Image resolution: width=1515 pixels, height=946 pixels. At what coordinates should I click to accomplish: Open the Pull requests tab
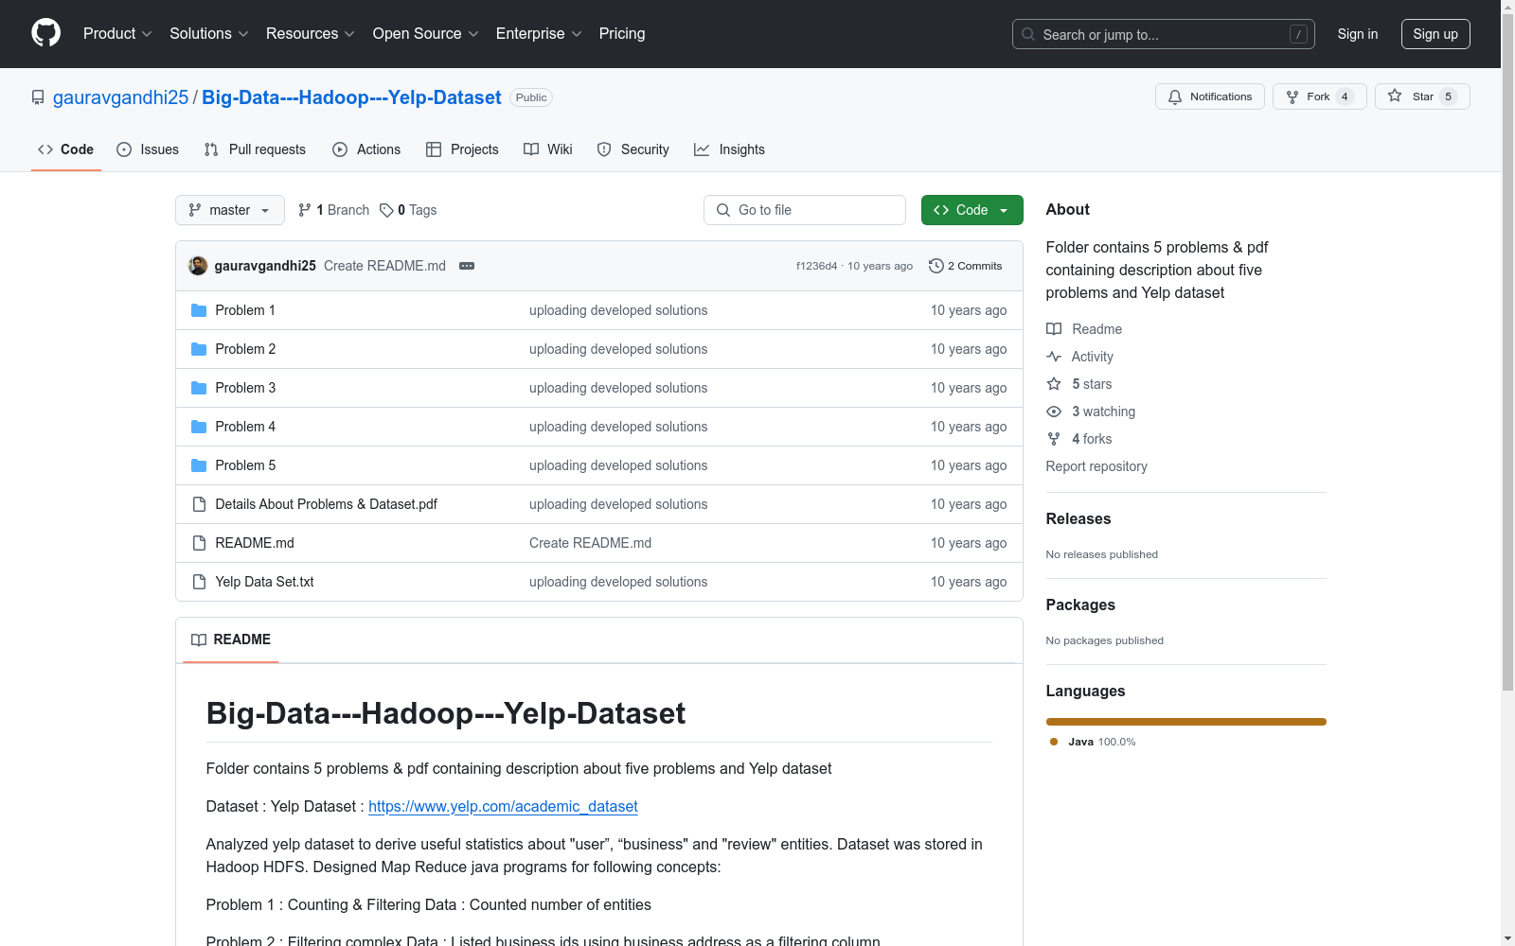[x=255, y=149]
